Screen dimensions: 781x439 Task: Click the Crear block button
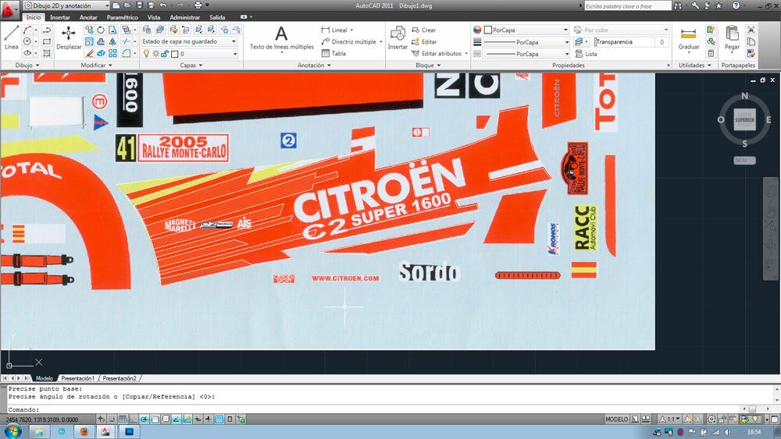pos(424,30)
